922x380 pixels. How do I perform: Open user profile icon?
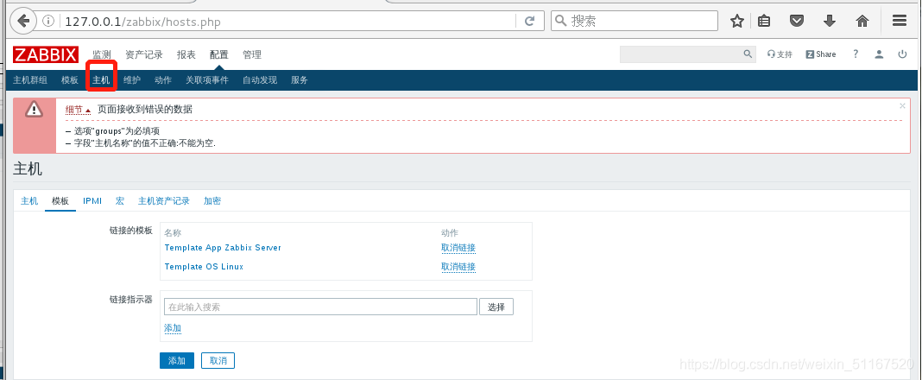[x=879, y=54]
